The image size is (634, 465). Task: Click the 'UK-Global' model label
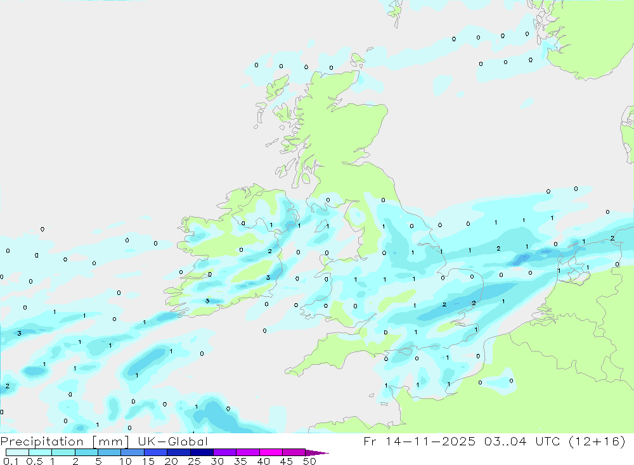click(x=172, y=441)
